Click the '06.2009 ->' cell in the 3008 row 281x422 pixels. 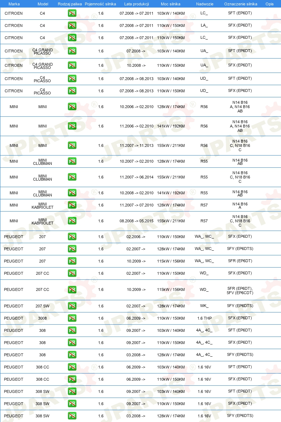136,318
